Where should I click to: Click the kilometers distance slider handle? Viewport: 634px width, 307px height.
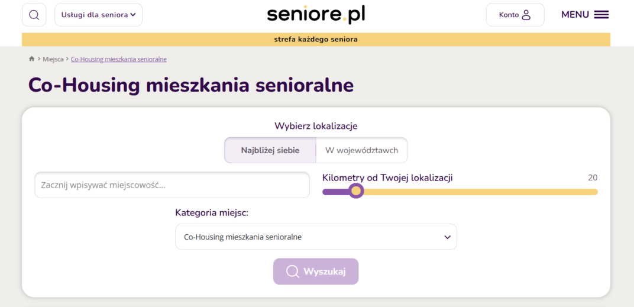pyautogui.click(x=356, y=191)
